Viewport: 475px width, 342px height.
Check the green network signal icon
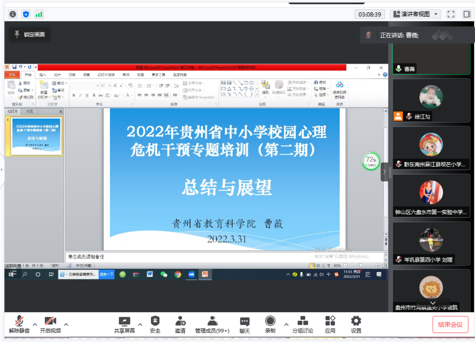39,14
